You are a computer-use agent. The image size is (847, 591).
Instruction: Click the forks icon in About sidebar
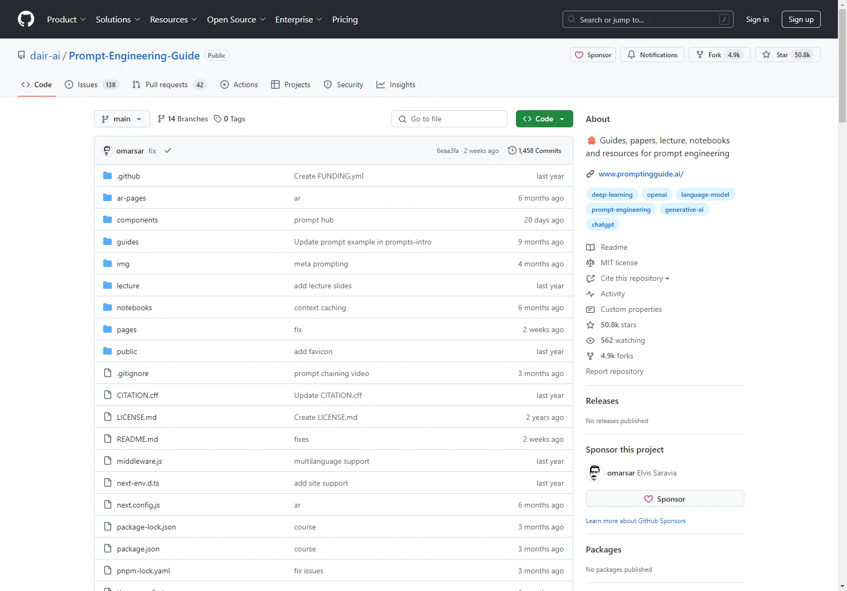point(590,356)
